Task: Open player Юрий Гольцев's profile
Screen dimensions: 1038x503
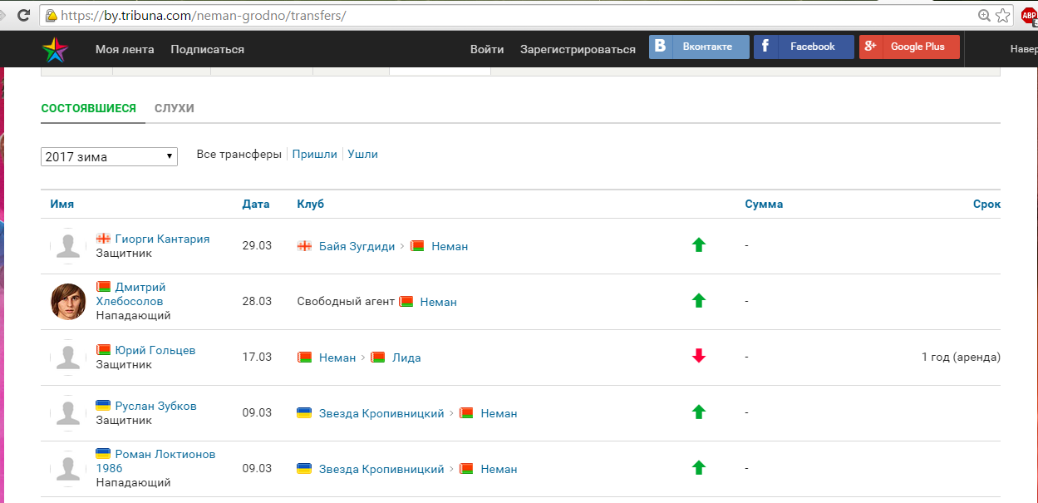Action: pos(155,350)
